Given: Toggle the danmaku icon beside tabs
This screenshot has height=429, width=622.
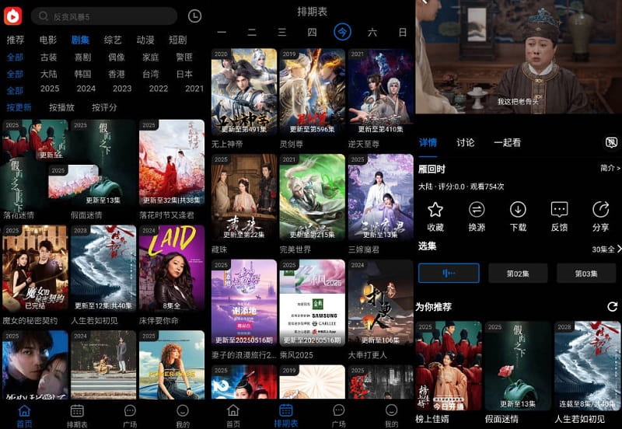Looking at the screenshot, I should click(611, 142).
